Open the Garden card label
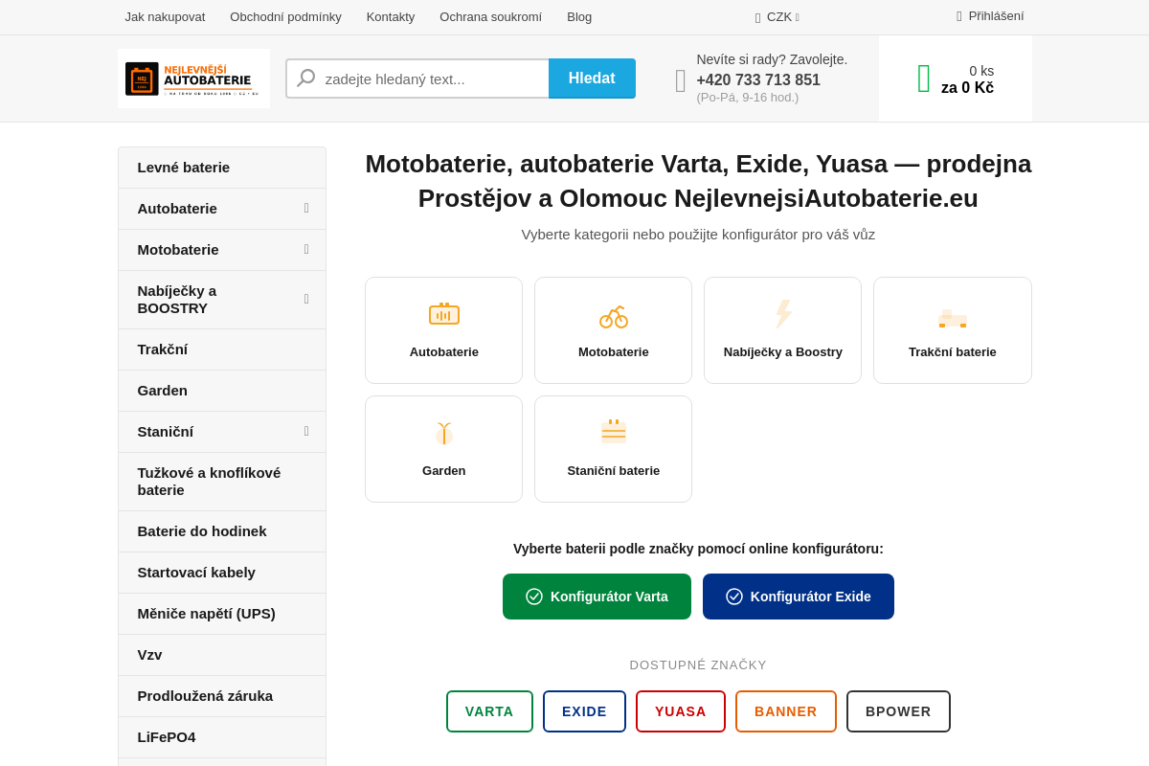This screenshot has width=1149, height=766. coord(444,471)
